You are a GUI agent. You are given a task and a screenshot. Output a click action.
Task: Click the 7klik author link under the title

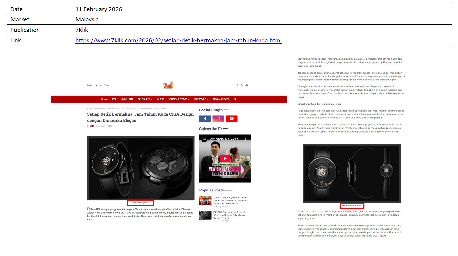click(x=92, y=126)
